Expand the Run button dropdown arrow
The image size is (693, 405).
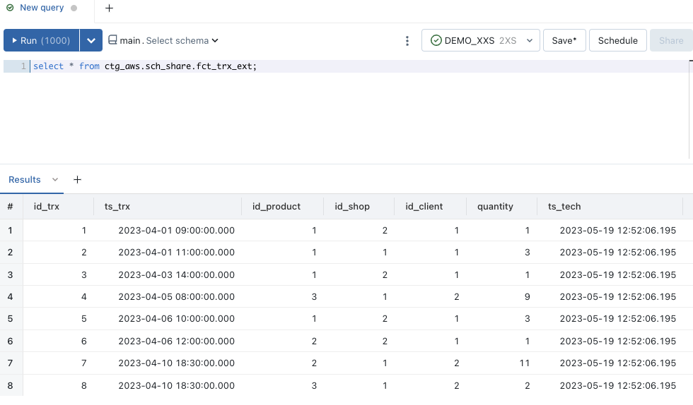coord(91,41)
